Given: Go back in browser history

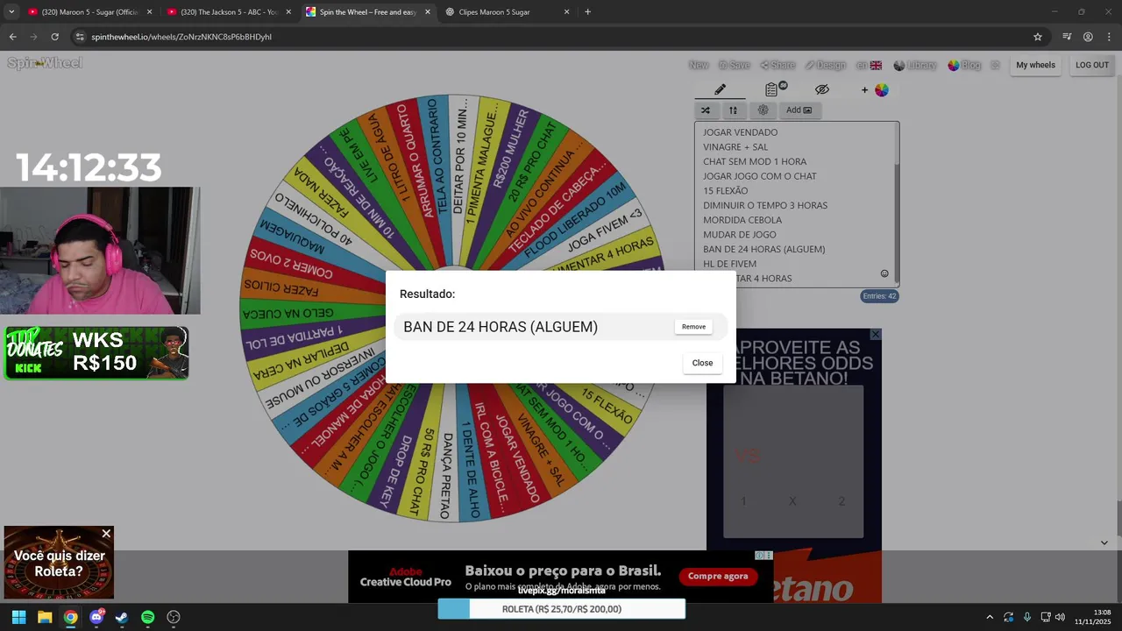Looking at the screenshot, I should tap(12, 37).
